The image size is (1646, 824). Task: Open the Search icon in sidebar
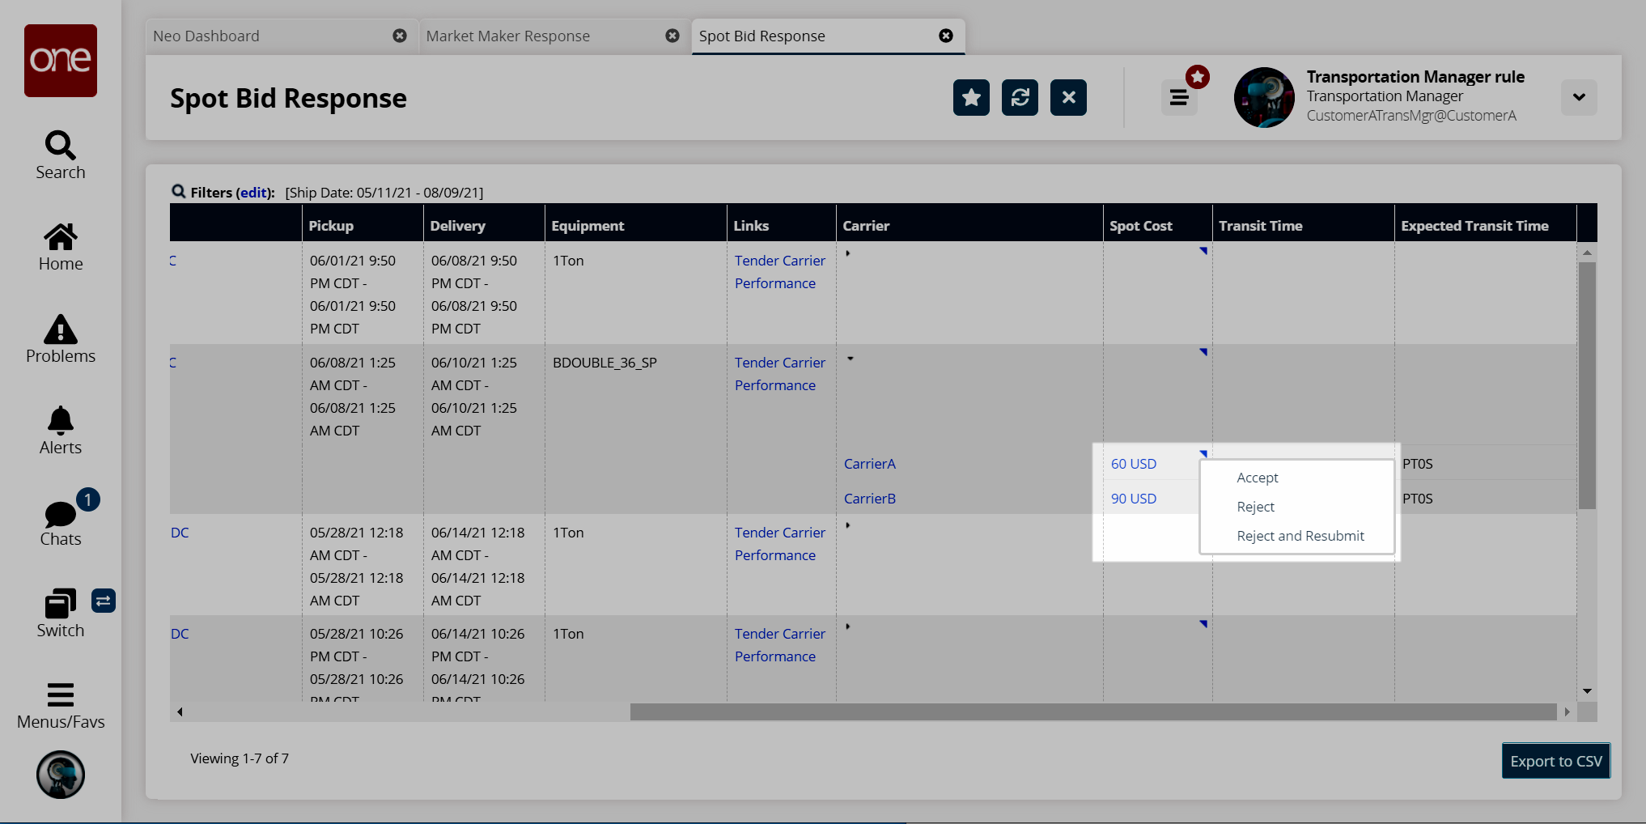(x=61, y=146)
